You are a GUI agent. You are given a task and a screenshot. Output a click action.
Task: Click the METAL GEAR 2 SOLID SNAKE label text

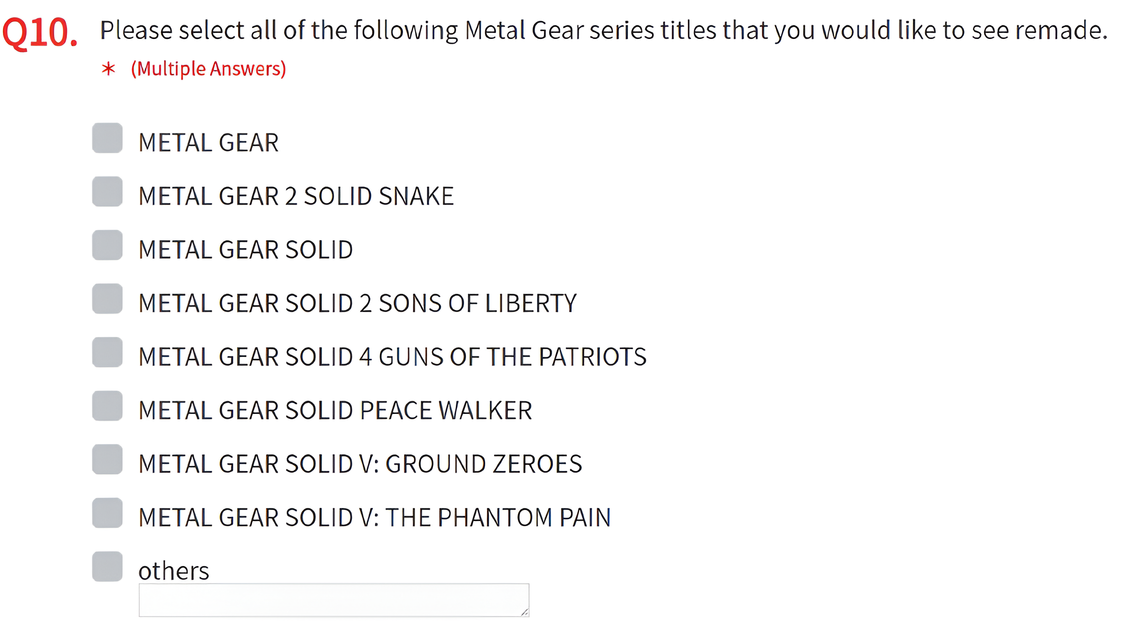[x=296, y=196]
